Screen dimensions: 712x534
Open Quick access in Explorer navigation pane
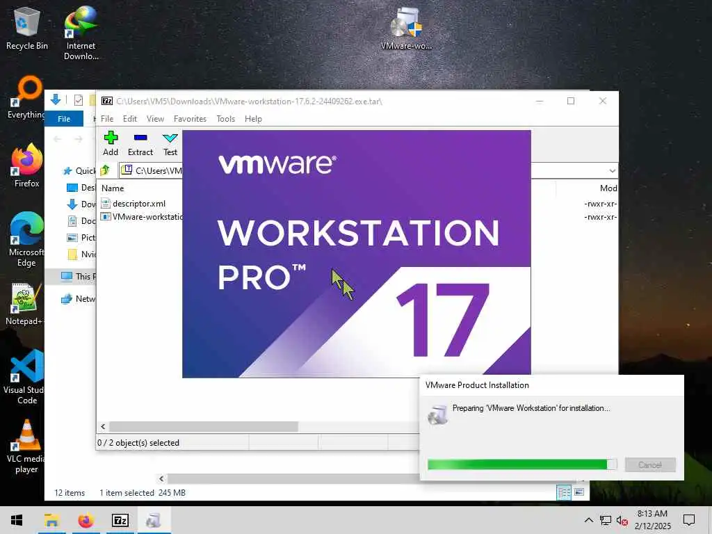[x=79, y=171]
